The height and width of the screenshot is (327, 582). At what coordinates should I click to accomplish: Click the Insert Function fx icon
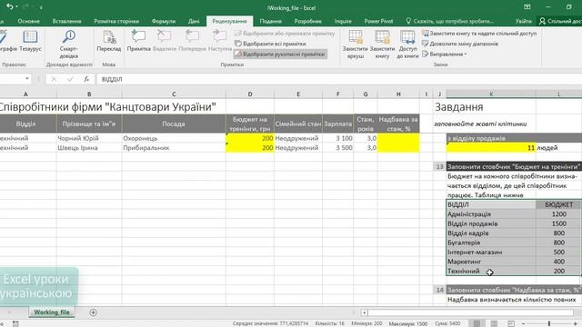point(86,79)
